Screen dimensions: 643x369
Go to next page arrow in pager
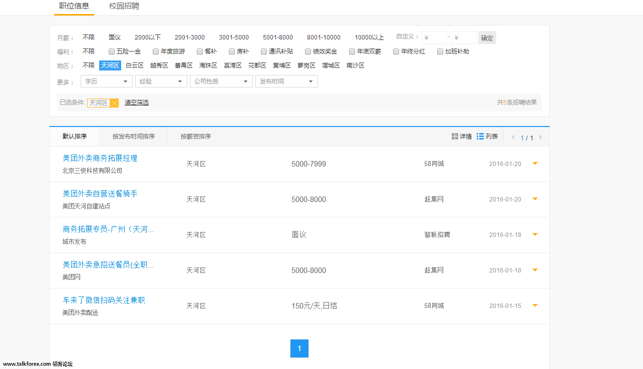coord(540,137)
